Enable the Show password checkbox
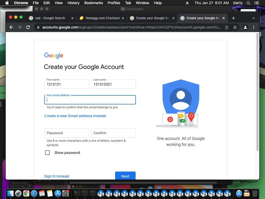This screenshot has width=265, height=199. click(47, 153)
